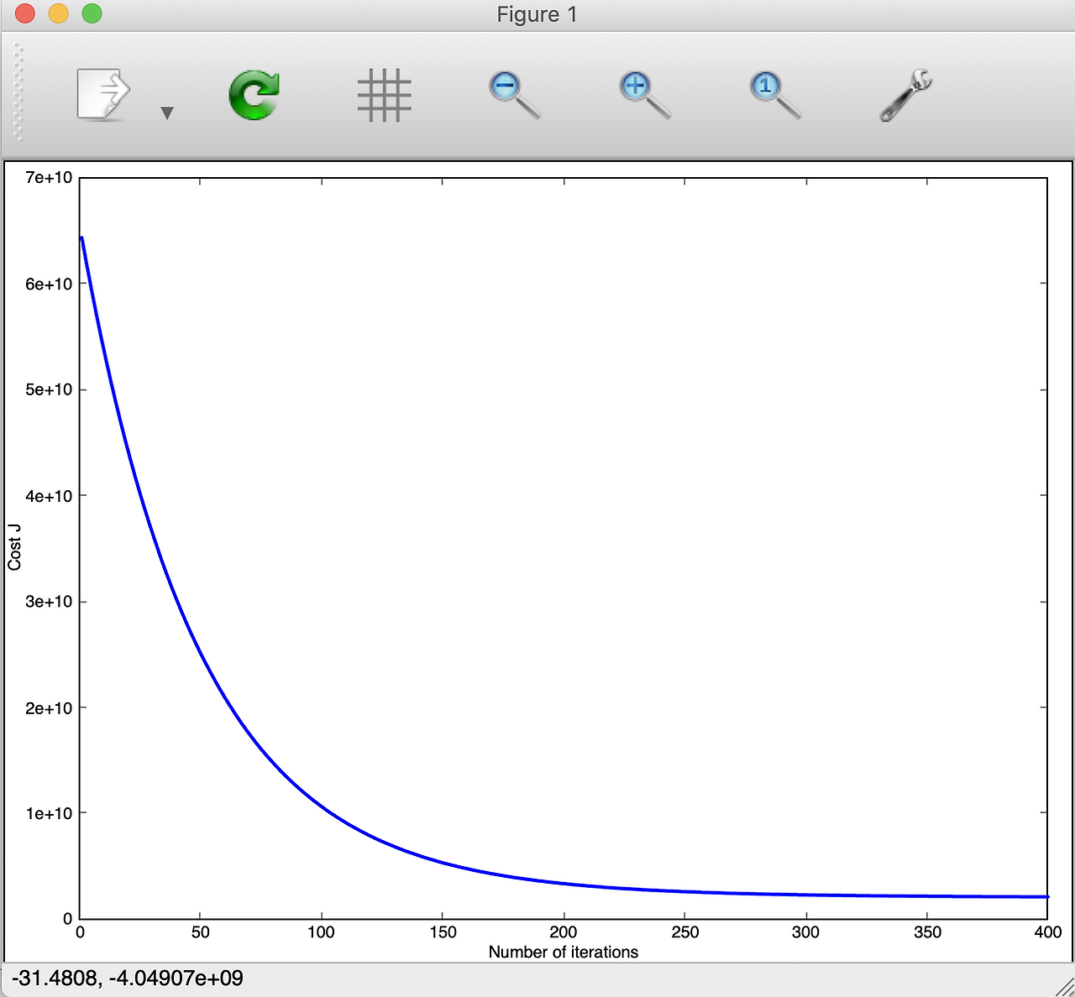The image size is (1075, 997).
Task: Click the 400 x-axis tick label
Action: [1048, 932]
